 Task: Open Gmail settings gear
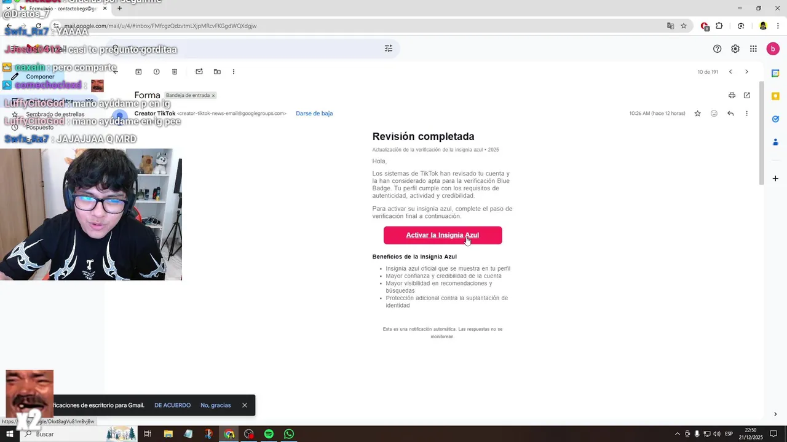(735, 49)
